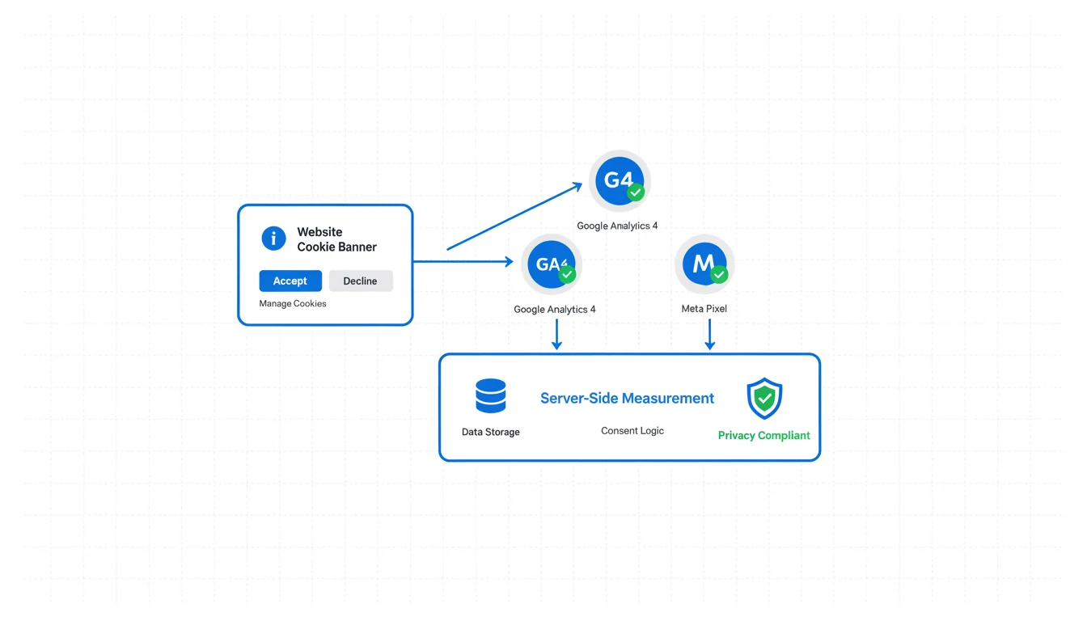The image size is (1087, 621).
Task: Select the Website Cookie Banner title text
Action: (336, 239)
